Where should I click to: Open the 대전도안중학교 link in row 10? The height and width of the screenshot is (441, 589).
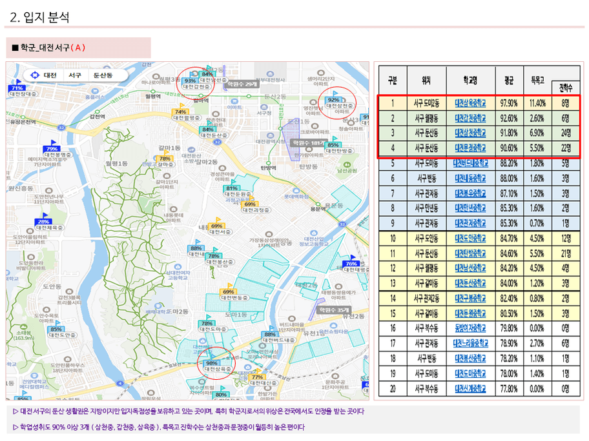point(470,238)
